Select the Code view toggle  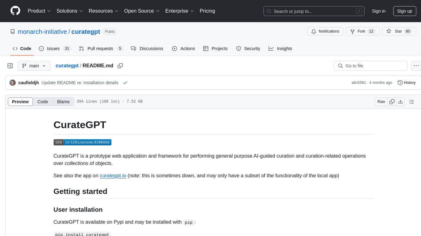(43, 102)
